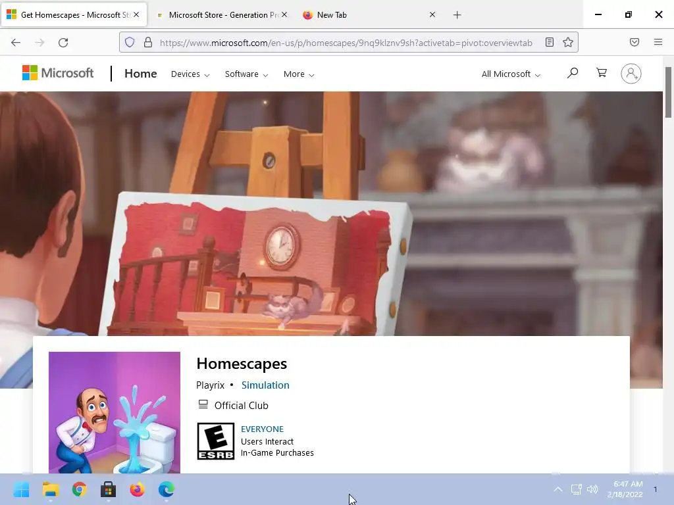This screenshot has height=505, width=674.
Task: Click the padlock site info icon
Action: click(148, 42)
